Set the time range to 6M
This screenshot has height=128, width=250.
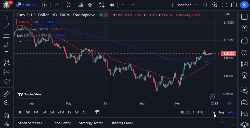(52, 112)
